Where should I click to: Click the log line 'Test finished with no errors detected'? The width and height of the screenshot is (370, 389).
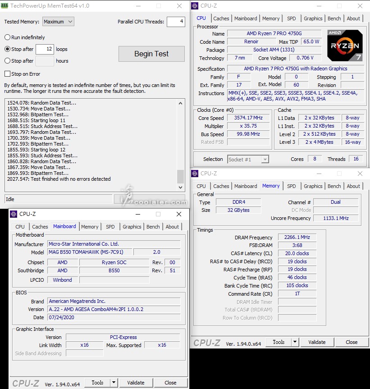(x=71, y=179)
